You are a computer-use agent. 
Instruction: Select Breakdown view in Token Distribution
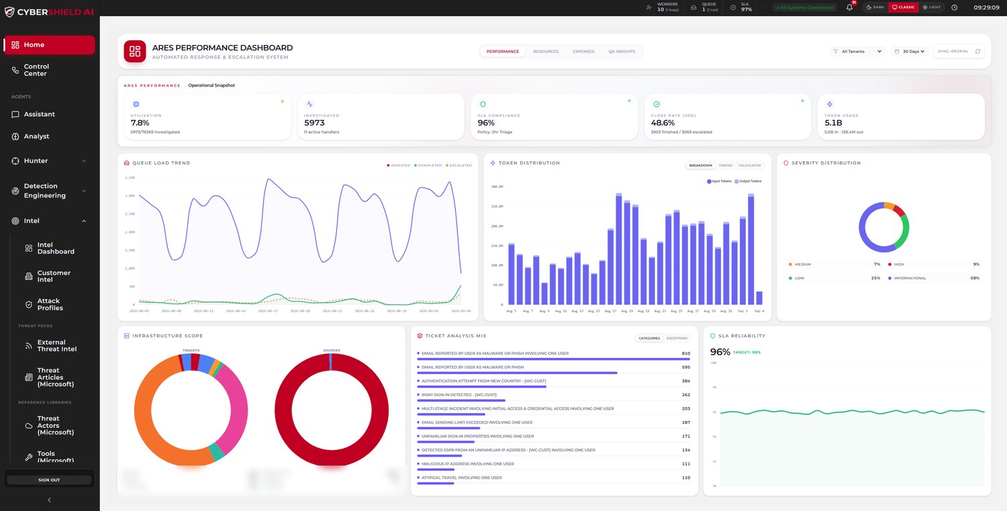click(700, 165)
